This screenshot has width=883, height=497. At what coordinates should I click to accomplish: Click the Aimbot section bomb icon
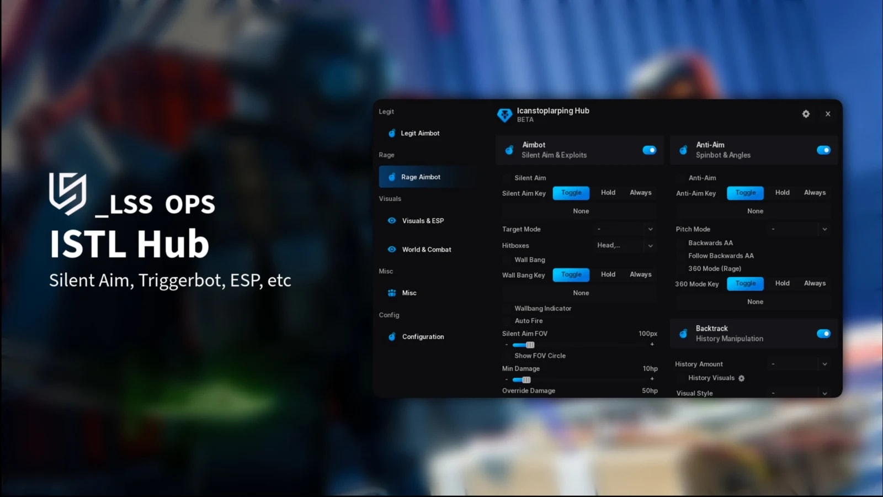[509, 150]
